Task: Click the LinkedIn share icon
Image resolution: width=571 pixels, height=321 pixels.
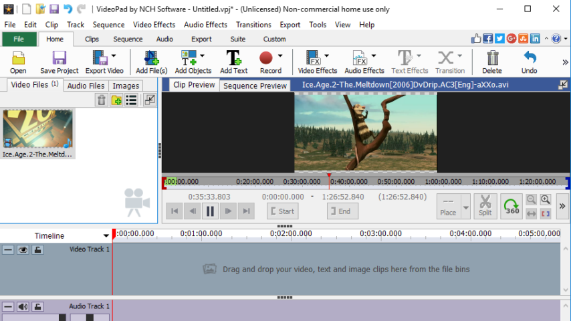Action: tap(535, 39)
